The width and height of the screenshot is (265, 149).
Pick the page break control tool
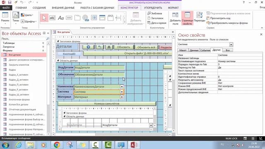pyautogui.click(x=118, y=18)
